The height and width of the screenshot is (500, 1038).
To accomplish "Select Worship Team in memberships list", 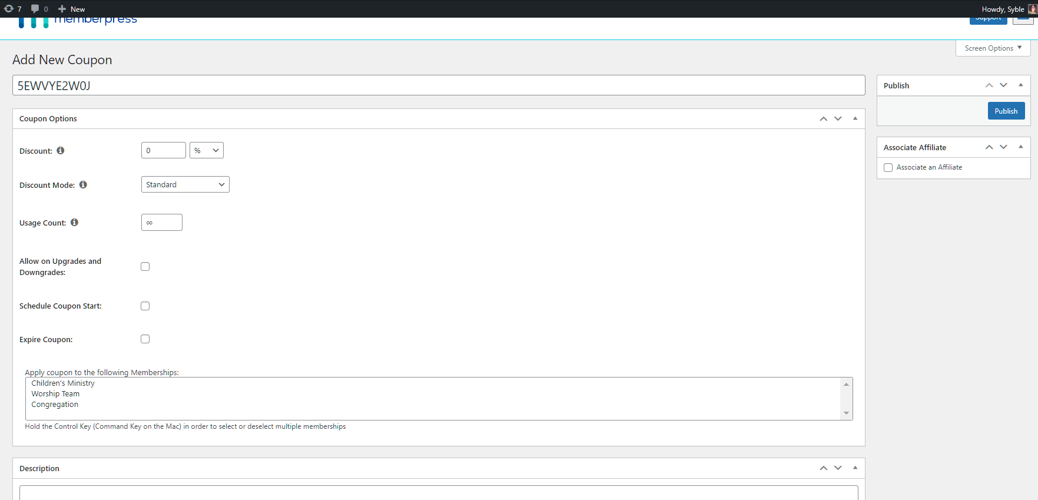I will pyautogui.click(x=55, y=394).
